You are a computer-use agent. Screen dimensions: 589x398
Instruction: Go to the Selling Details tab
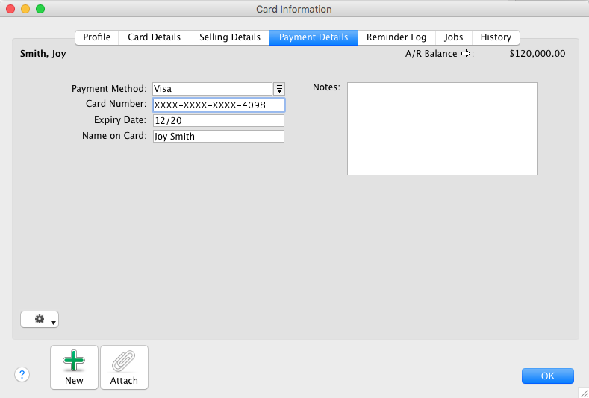(229, 37)
